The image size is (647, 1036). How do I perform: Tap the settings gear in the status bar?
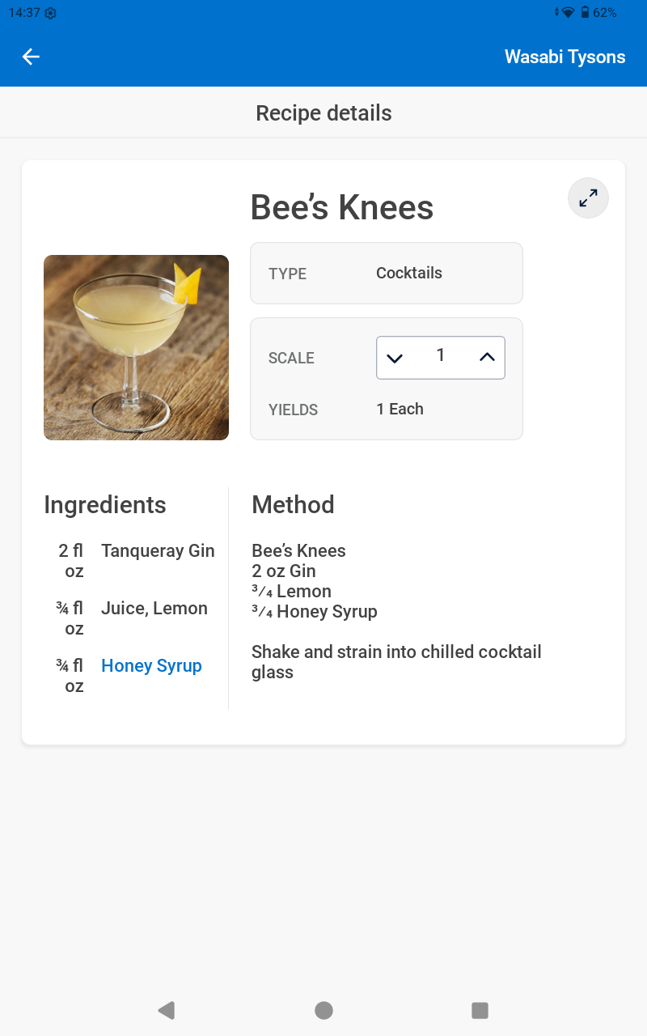coord(49,13)
